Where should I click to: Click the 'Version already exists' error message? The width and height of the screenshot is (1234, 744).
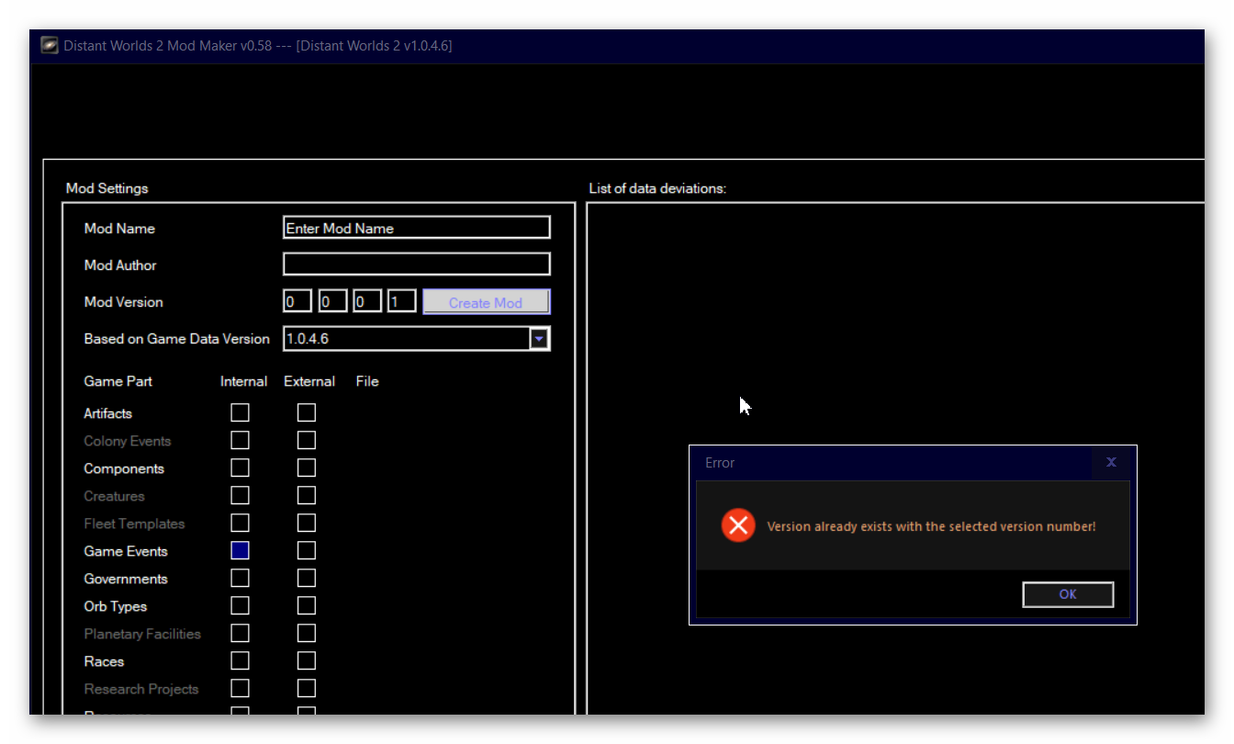point(932,526)
